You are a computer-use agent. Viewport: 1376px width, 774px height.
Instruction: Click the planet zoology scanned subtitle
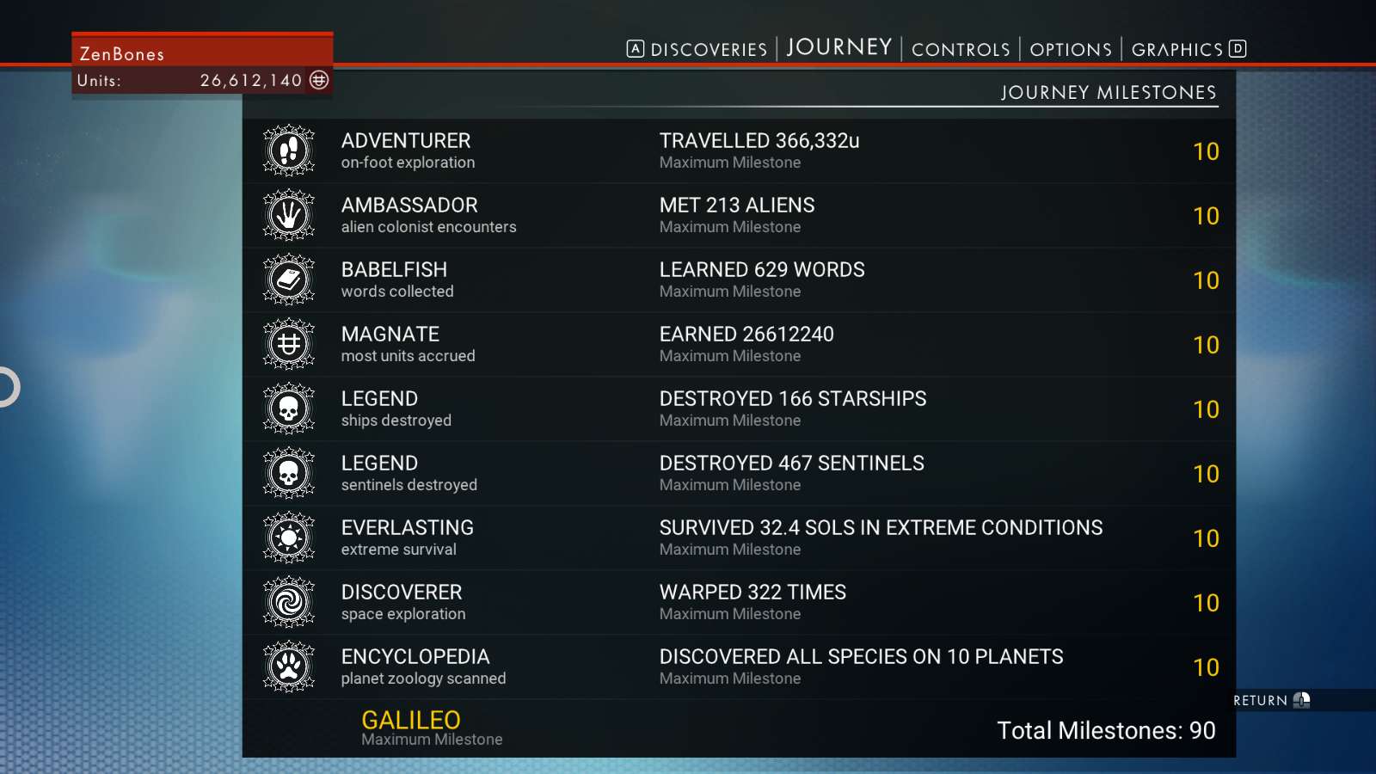(x=423, y=679)
